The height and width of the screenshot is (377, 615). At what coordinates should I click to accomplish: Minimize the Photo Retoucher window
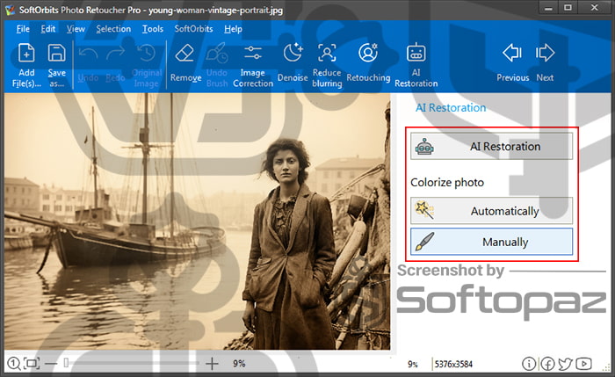click(x=549, y=8)
